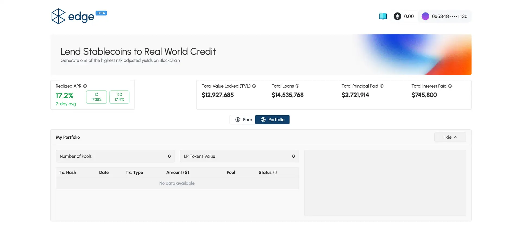
Task: Click the purple wallet avatar
Action: point(425,16)
